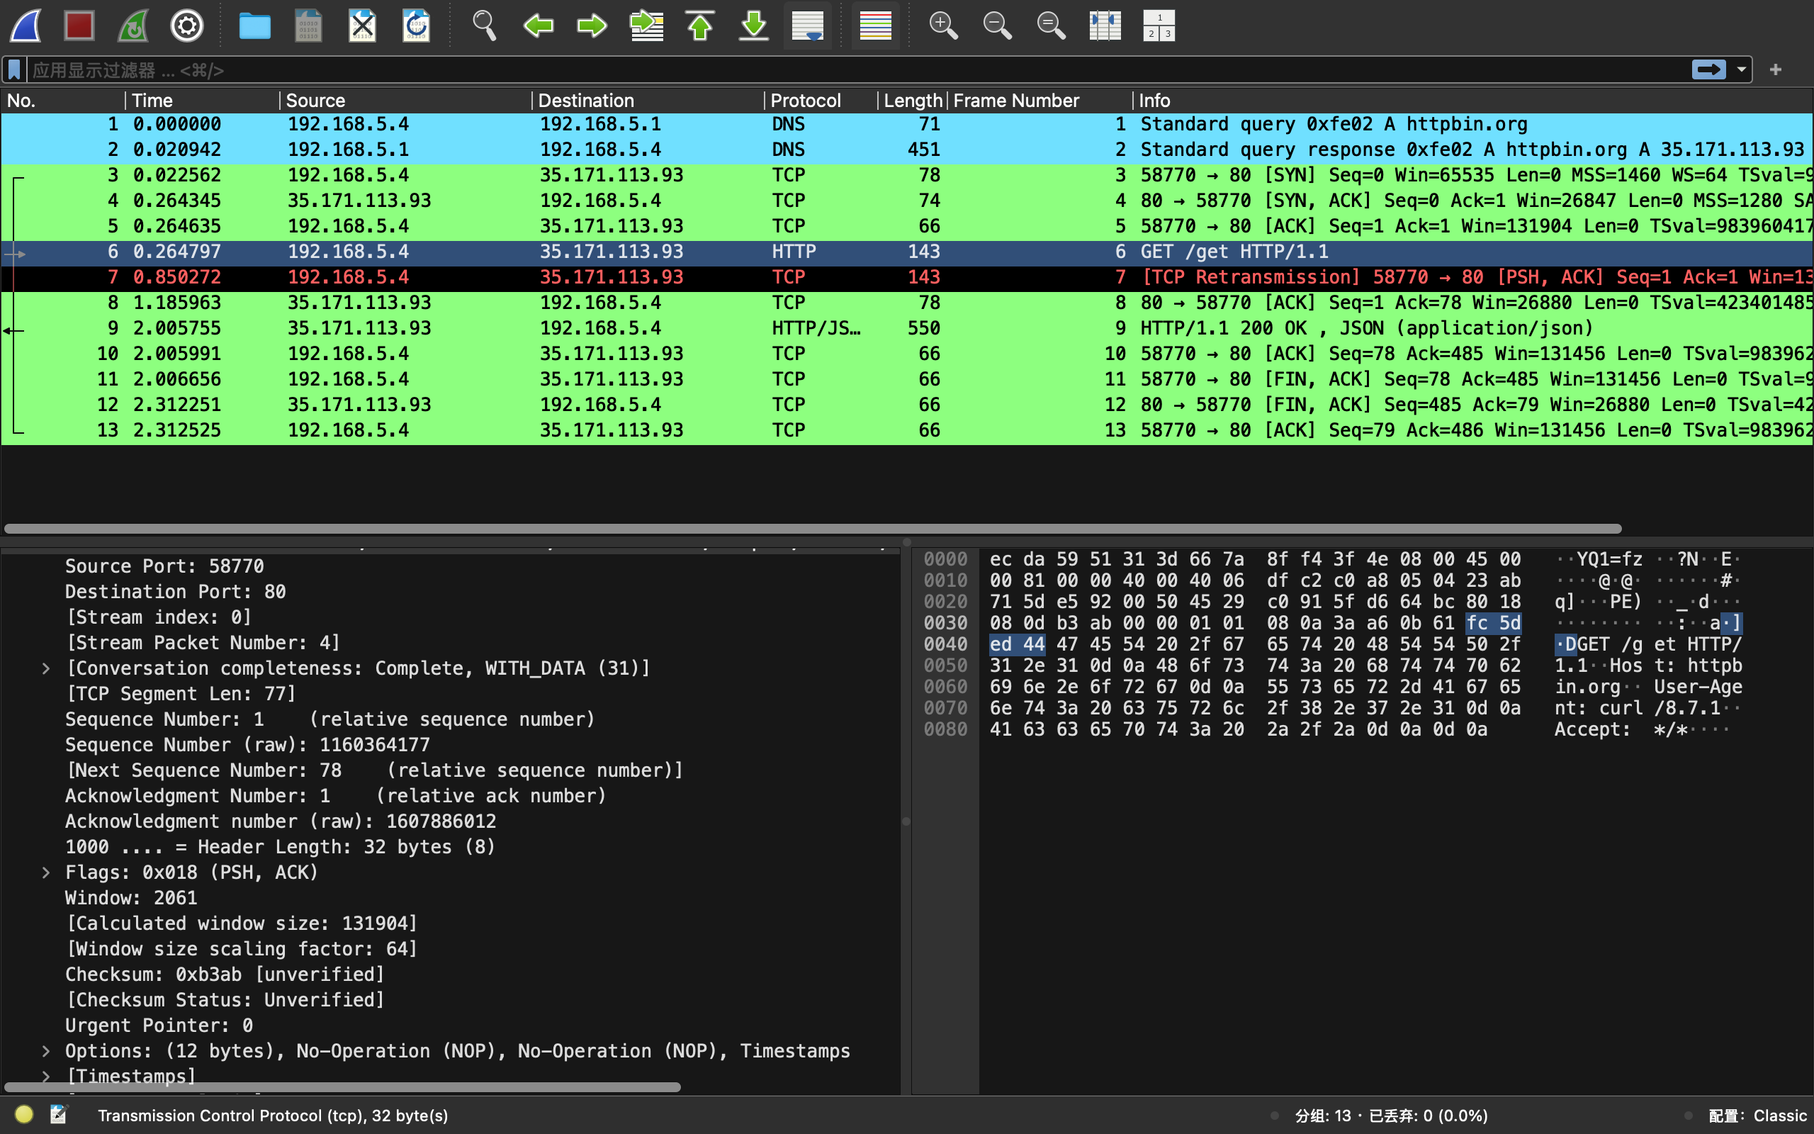1814x1134 pixels.
Task: Open a capture file with the folder icon
Action: pyautogui.click(x=255, y=26)
